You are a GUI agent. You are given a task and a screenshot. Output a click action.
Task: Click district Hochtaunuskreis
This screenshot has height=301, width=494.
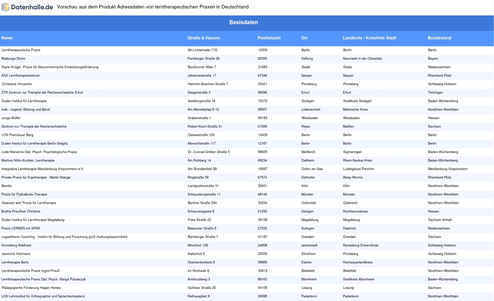[x=355, y=211]
